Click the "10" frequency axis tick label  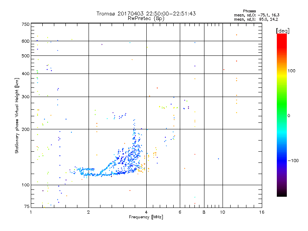[223, 212]
